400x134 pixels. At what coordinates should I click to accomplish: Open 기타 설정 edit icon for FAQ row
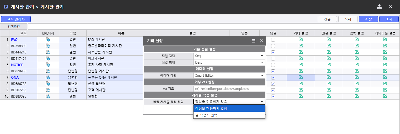(301, 39)
